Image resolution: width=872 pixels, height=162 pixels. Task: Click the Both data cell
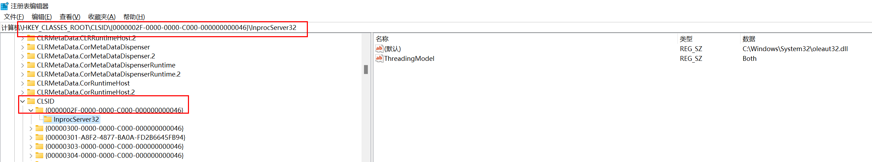coord(750,58)
